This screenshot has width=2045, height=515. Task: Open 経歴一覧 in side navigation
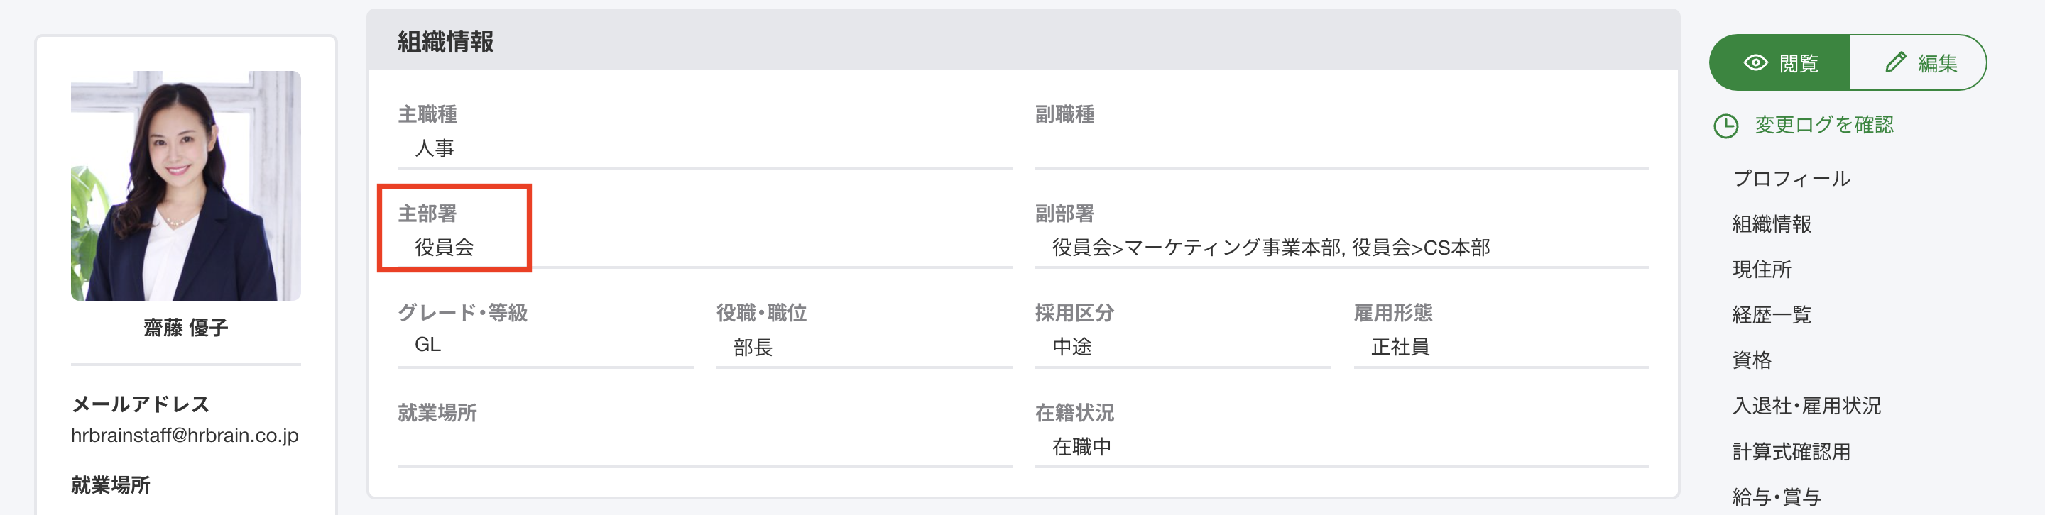(1771, 314)
